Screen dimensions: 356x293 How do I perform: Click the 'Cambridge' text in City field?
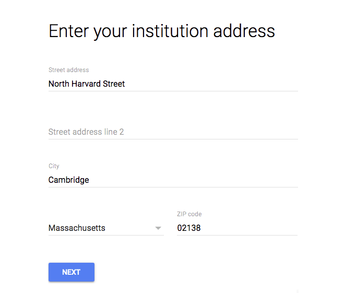(x=69, y=180)
